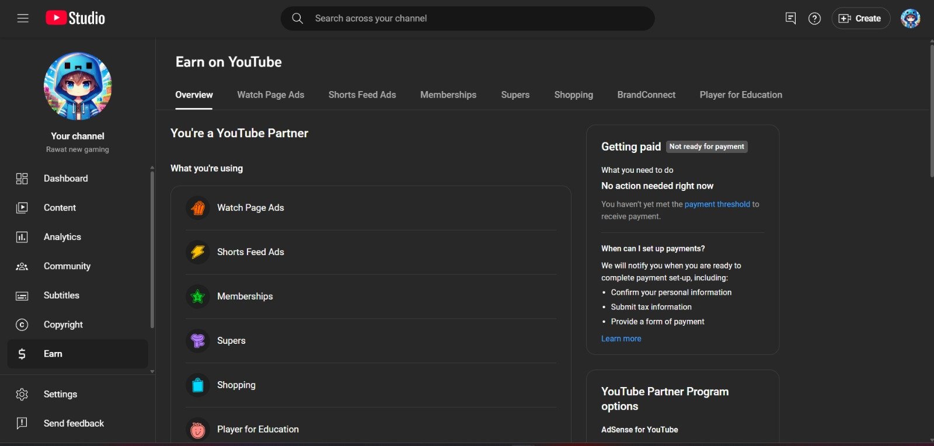Image resolution: width=934 pixels, height=446 pixels.
Task: Open the Help question mark icon
Action: tap(814, 19)
